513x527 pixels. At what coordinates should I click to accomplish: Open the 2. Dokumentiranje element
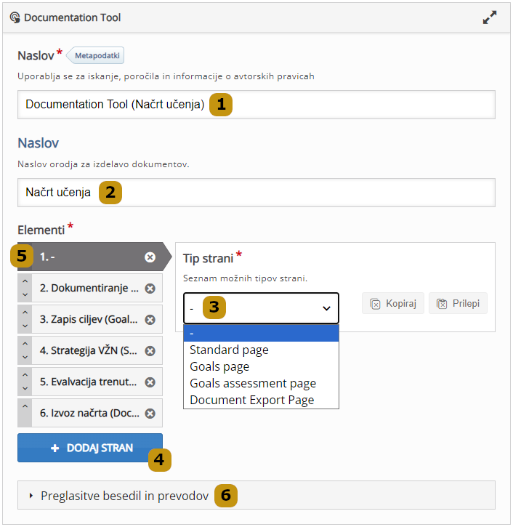point(89,288)
